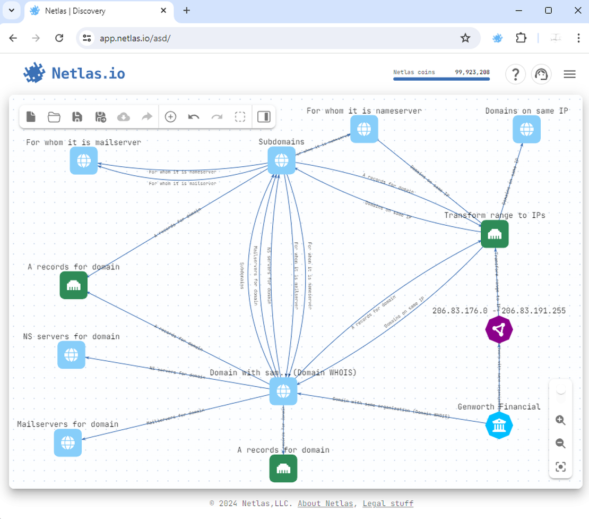589x519 pixels.
Task: Open an existing project from the toolbar
Action: point(54,117)
